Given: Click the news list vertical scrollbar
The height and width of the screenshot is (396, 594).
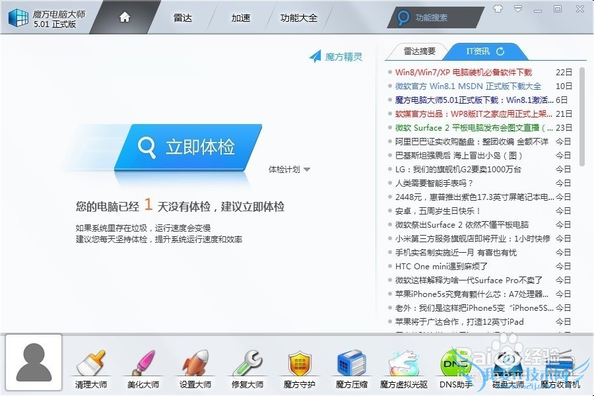Looking at the screenshot, I should pos(582,117).
